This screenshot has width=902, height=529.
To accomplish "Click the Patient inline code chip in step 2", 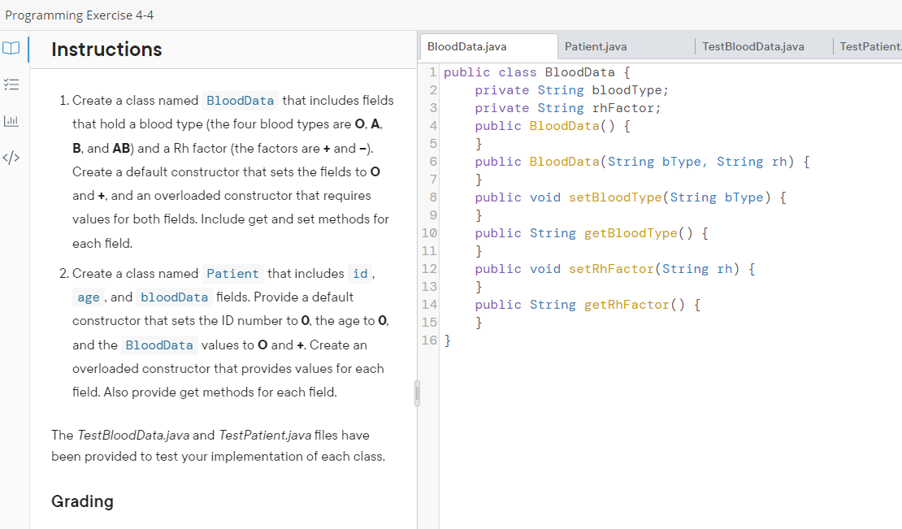I will coord(232,274).
